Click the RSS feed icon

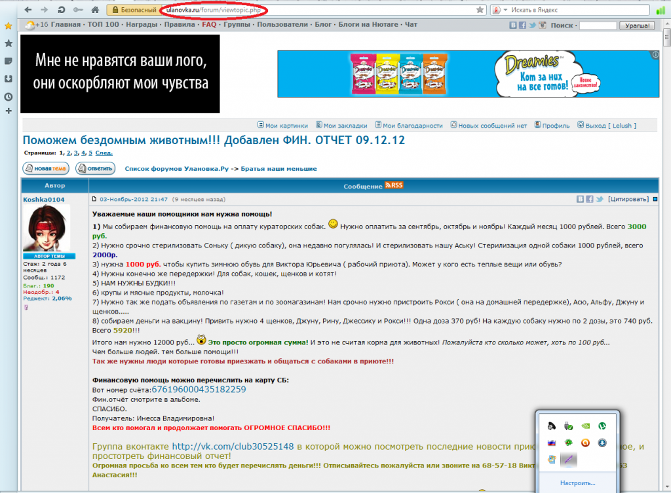394,185
